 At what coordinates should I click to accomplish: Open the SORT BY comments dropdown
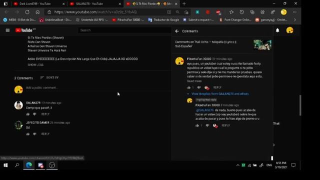(x=49, y=77)
